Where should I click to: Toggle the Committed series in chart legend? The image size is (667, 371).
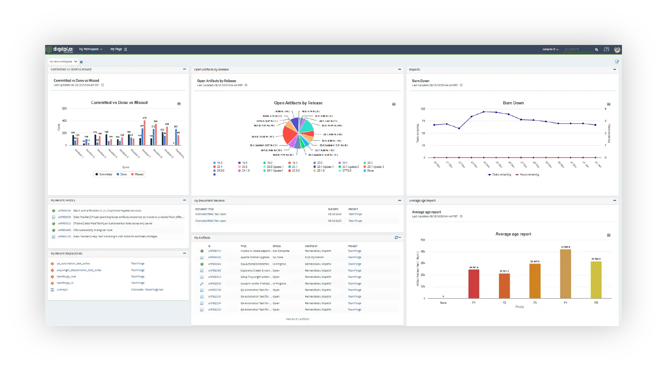pyautogui.click(x=104, y=175)
